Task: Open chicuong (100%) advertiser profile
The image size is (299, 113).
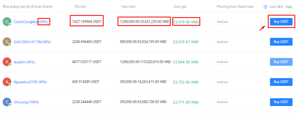Action: coord(26,102)
